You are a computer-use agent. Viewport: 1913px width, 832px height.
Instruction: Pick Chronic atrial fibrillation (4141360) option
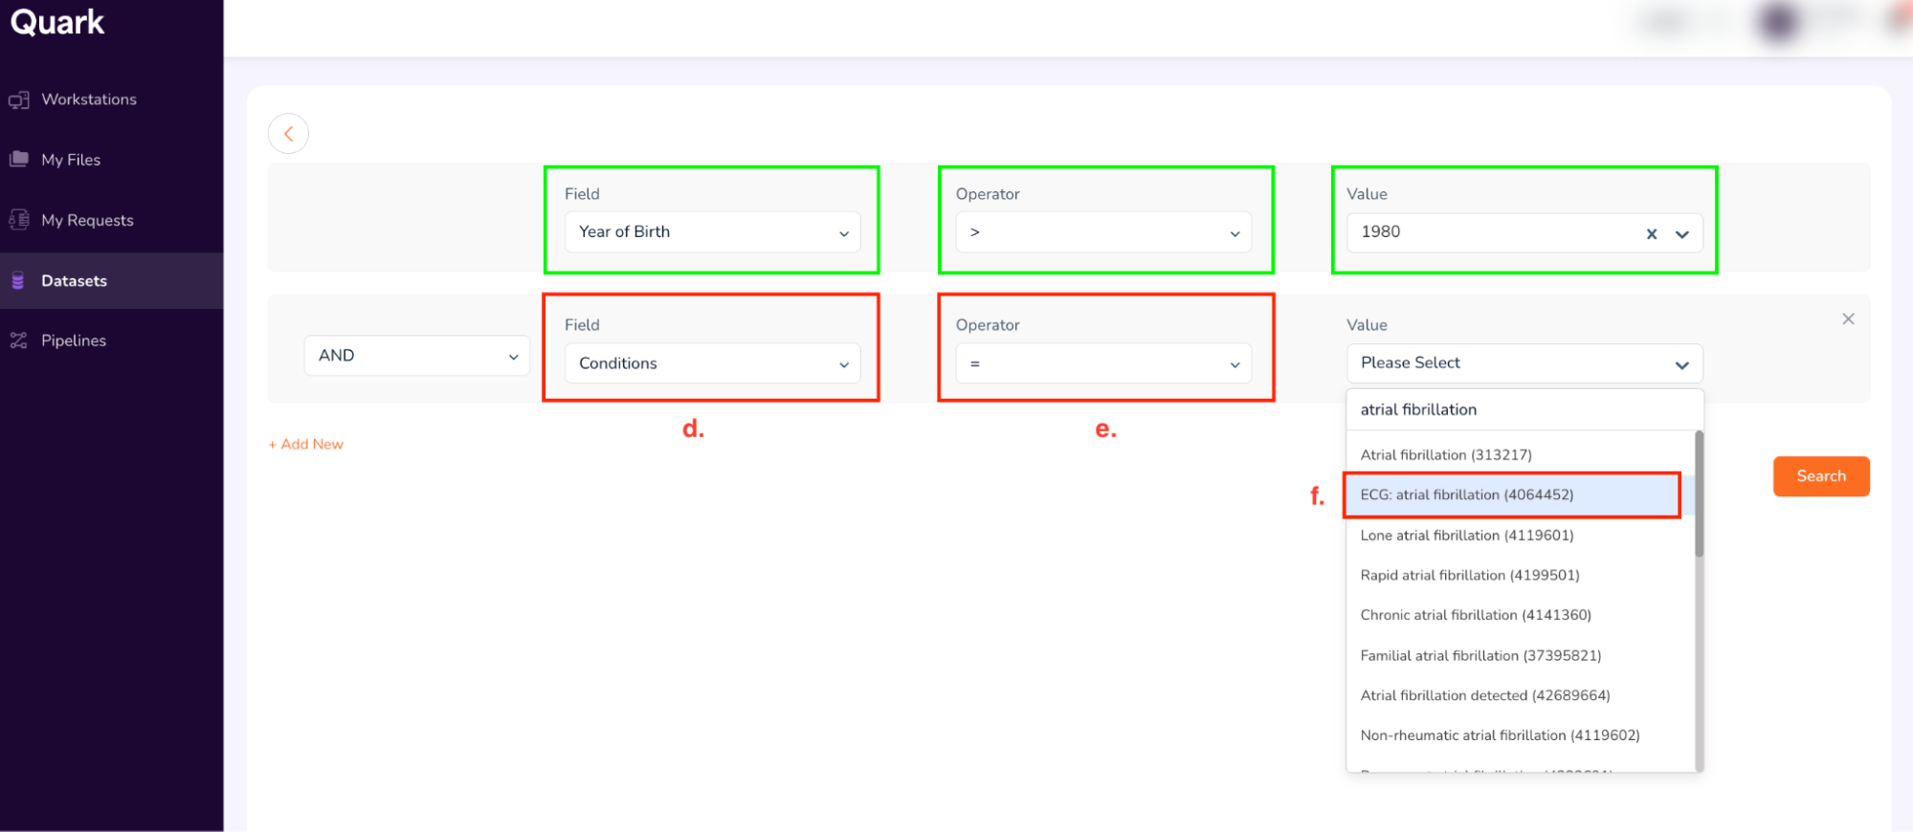1476,615
